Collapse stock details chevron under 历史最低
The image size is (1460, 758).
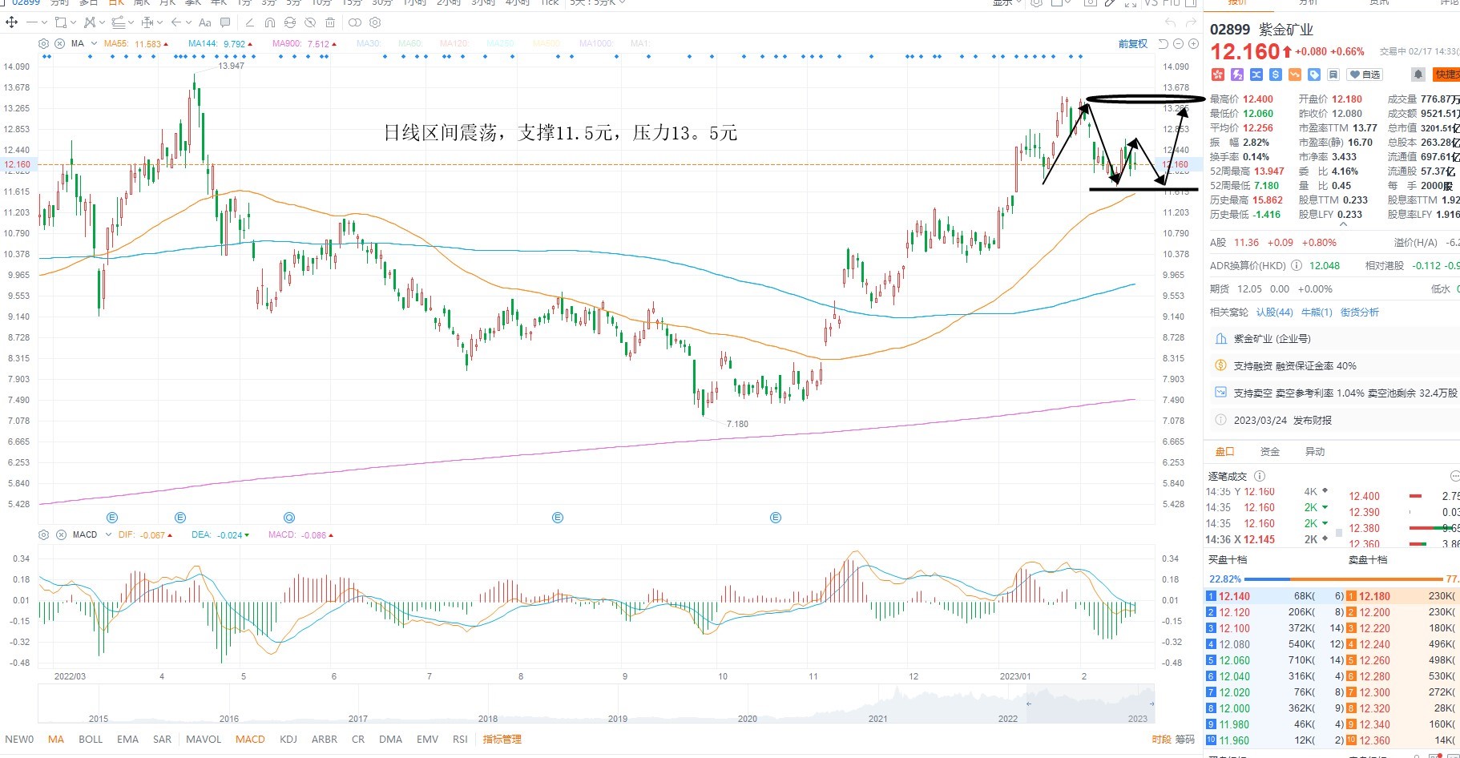1343,225
